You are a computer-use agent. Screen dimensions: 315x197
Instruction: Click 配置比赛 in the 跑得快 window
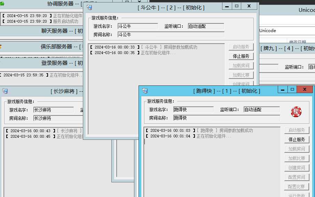297,187
